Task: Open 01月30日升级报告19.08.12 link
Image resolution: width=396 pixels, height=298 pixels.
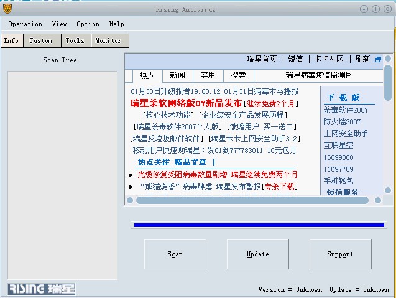Action: 175,91
